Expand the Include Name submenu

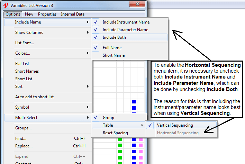click(47, 22)
